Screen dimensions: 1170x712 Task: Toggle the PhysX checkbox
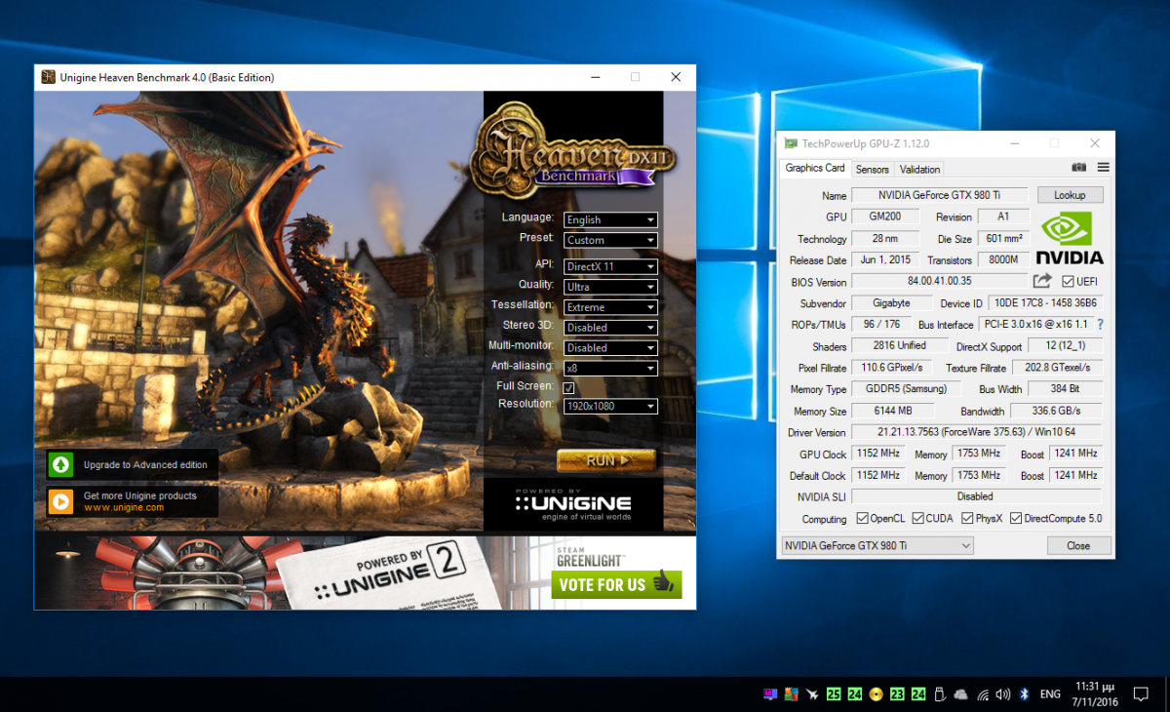(x=967, y=518)
